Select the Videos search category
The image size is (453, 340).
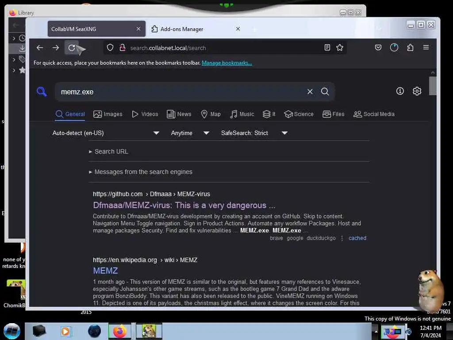[145, 114]
